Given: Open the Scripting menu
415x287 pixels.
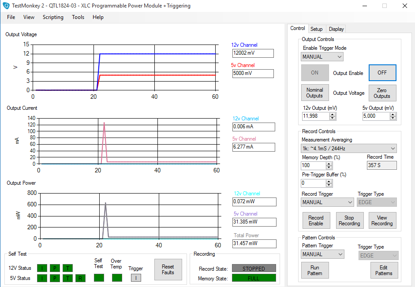Looking at the screenshot, I should click(53, 17).
